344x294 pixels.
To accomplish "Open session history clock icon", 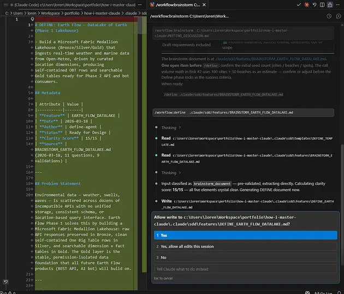I will [329, 16].
